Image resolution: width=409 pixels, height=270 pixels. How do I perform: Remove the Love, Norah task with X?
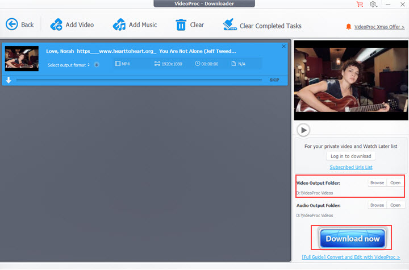(284, 46)
